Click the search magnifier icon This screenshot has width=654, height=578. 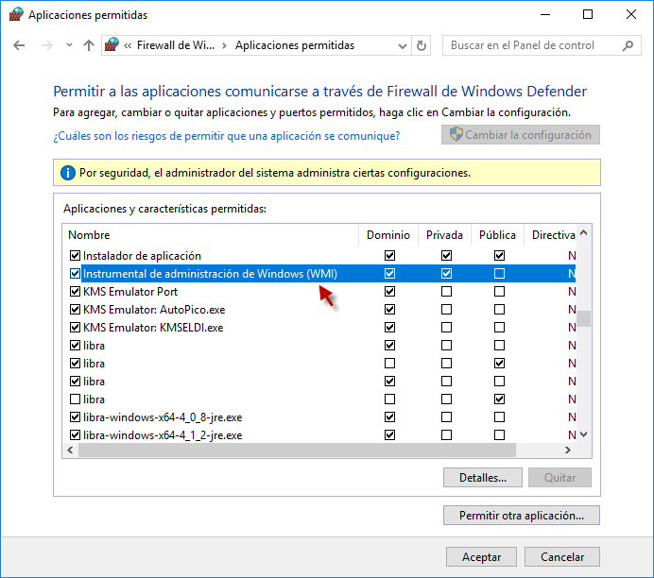[x=628, y=45]
